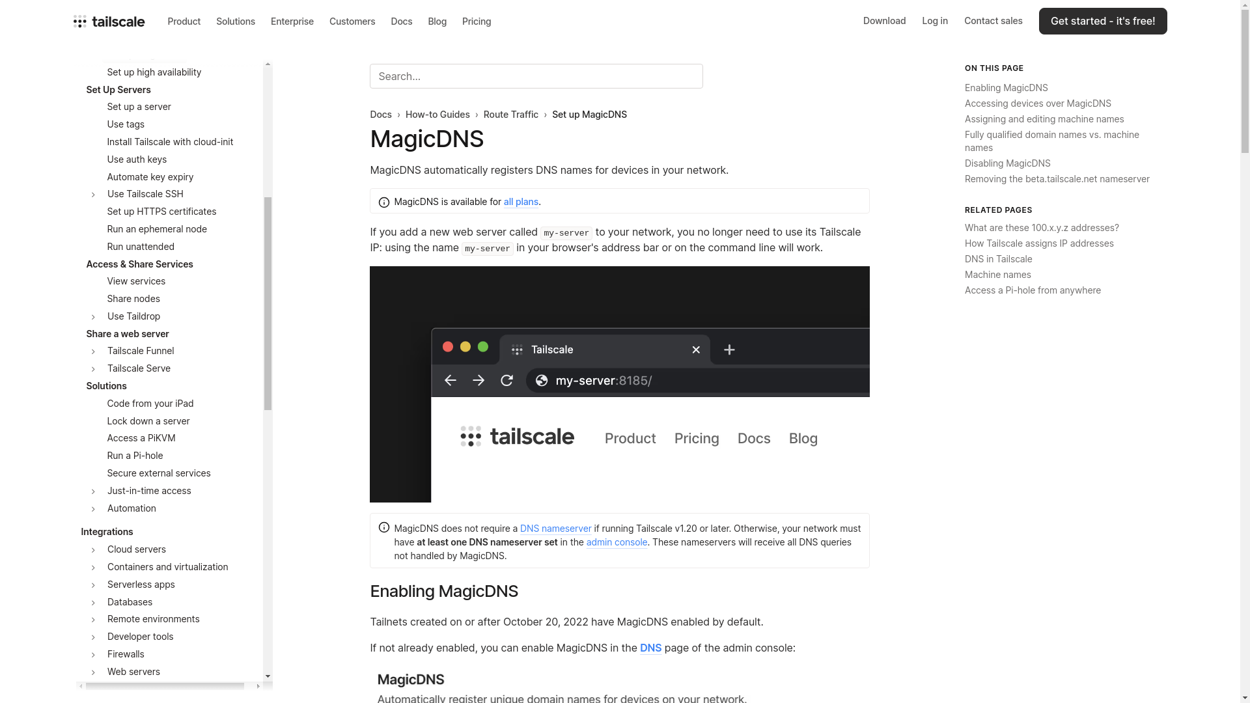1250x703 pixels.
Task: Click the DNS page link
Action: (651, 648)
